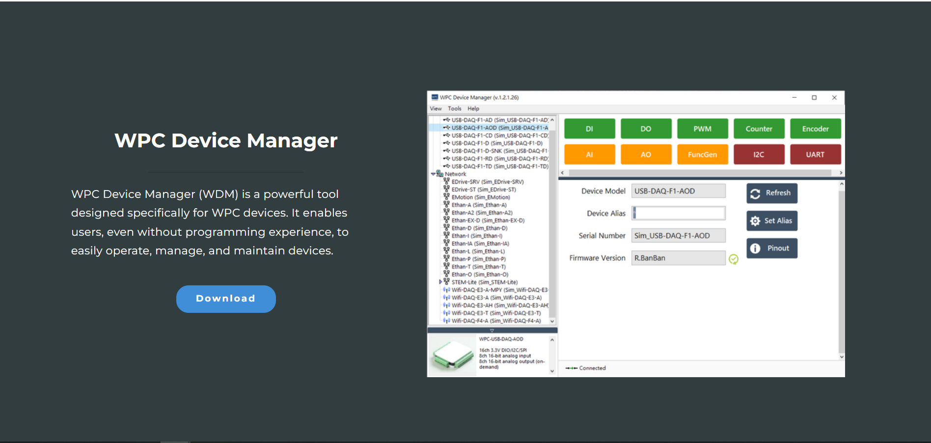The width and height of the screenshot is (931, 443).
Task: Open the Counter function panel
Action: (x=759, y=128)
